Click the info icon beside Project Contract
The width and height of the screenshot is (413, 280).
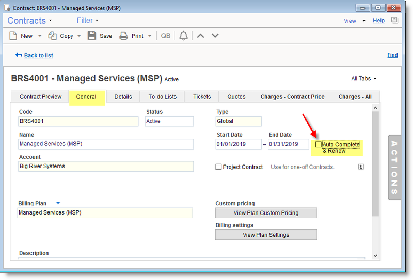[361, 167]
